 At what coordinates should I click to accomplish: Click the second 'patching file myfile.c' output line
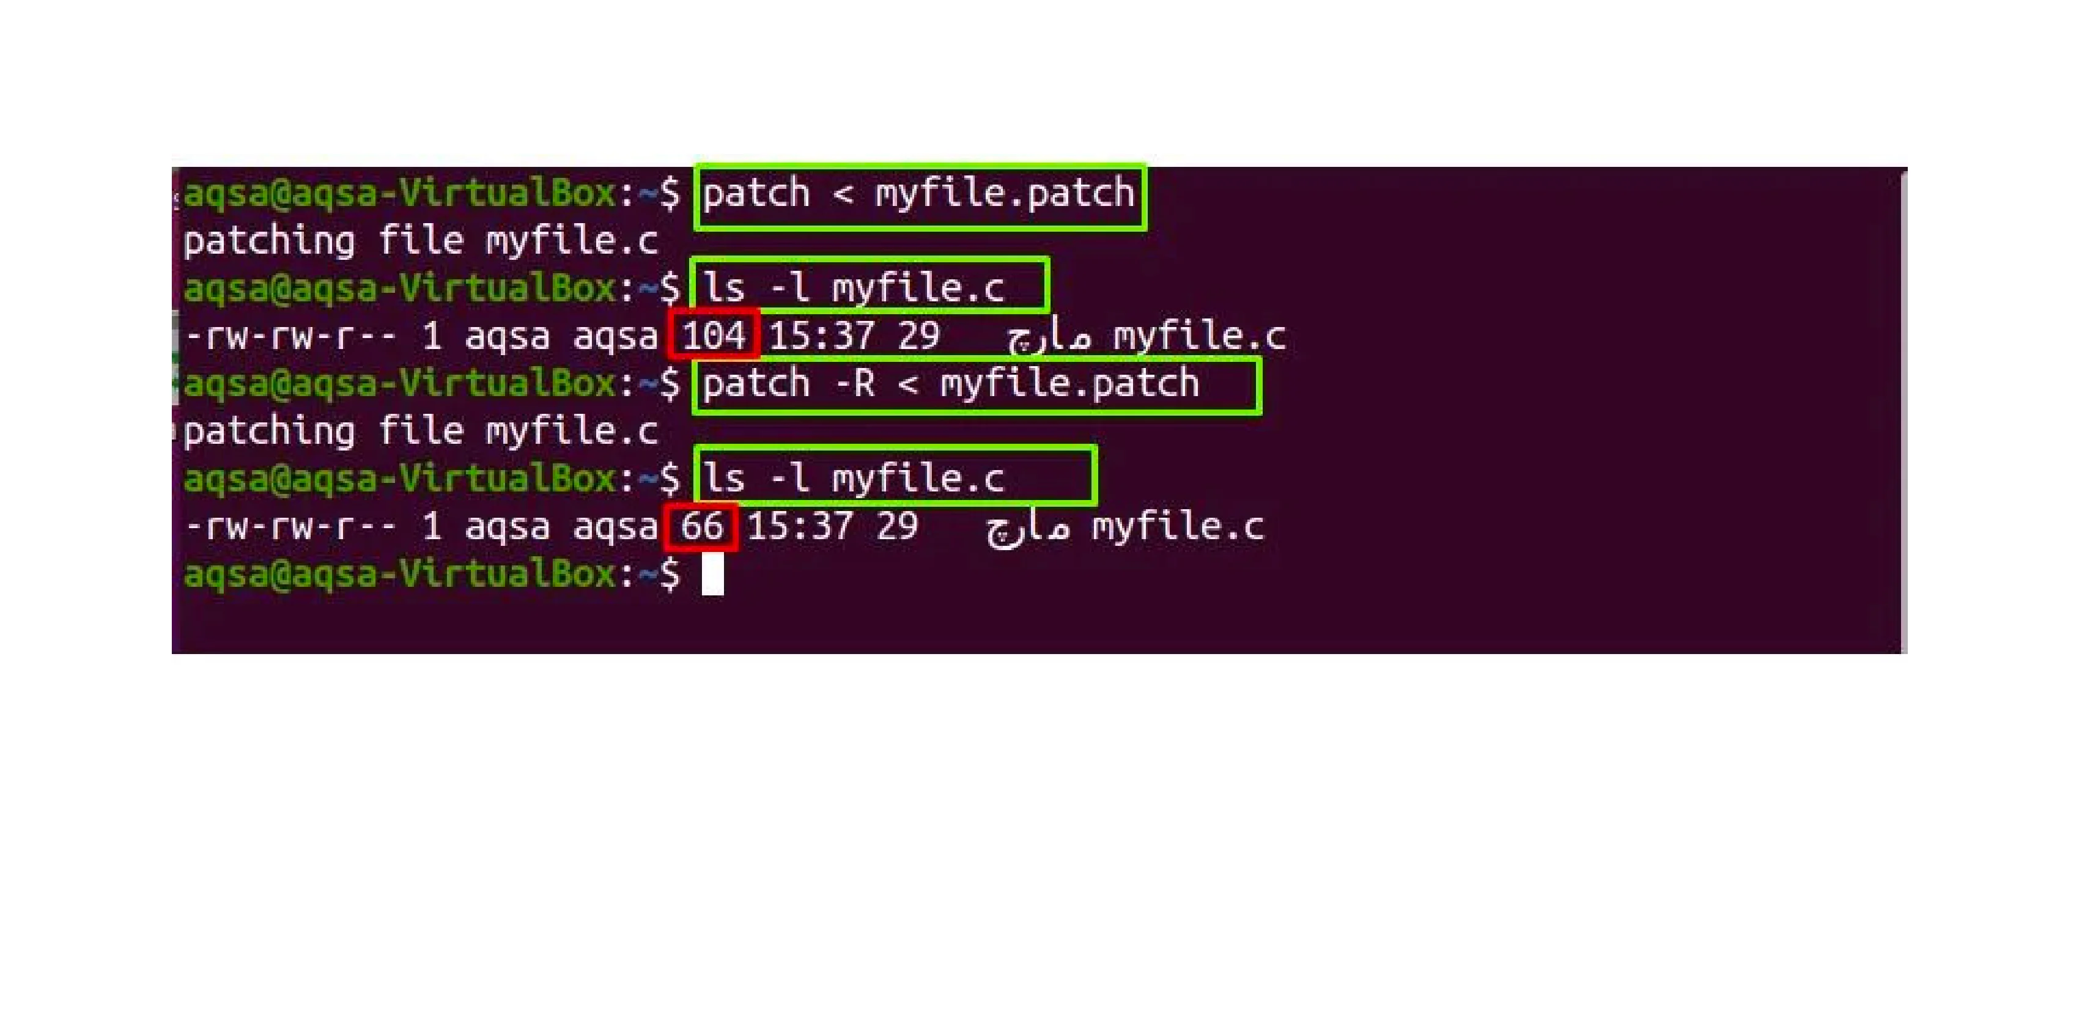421,432
